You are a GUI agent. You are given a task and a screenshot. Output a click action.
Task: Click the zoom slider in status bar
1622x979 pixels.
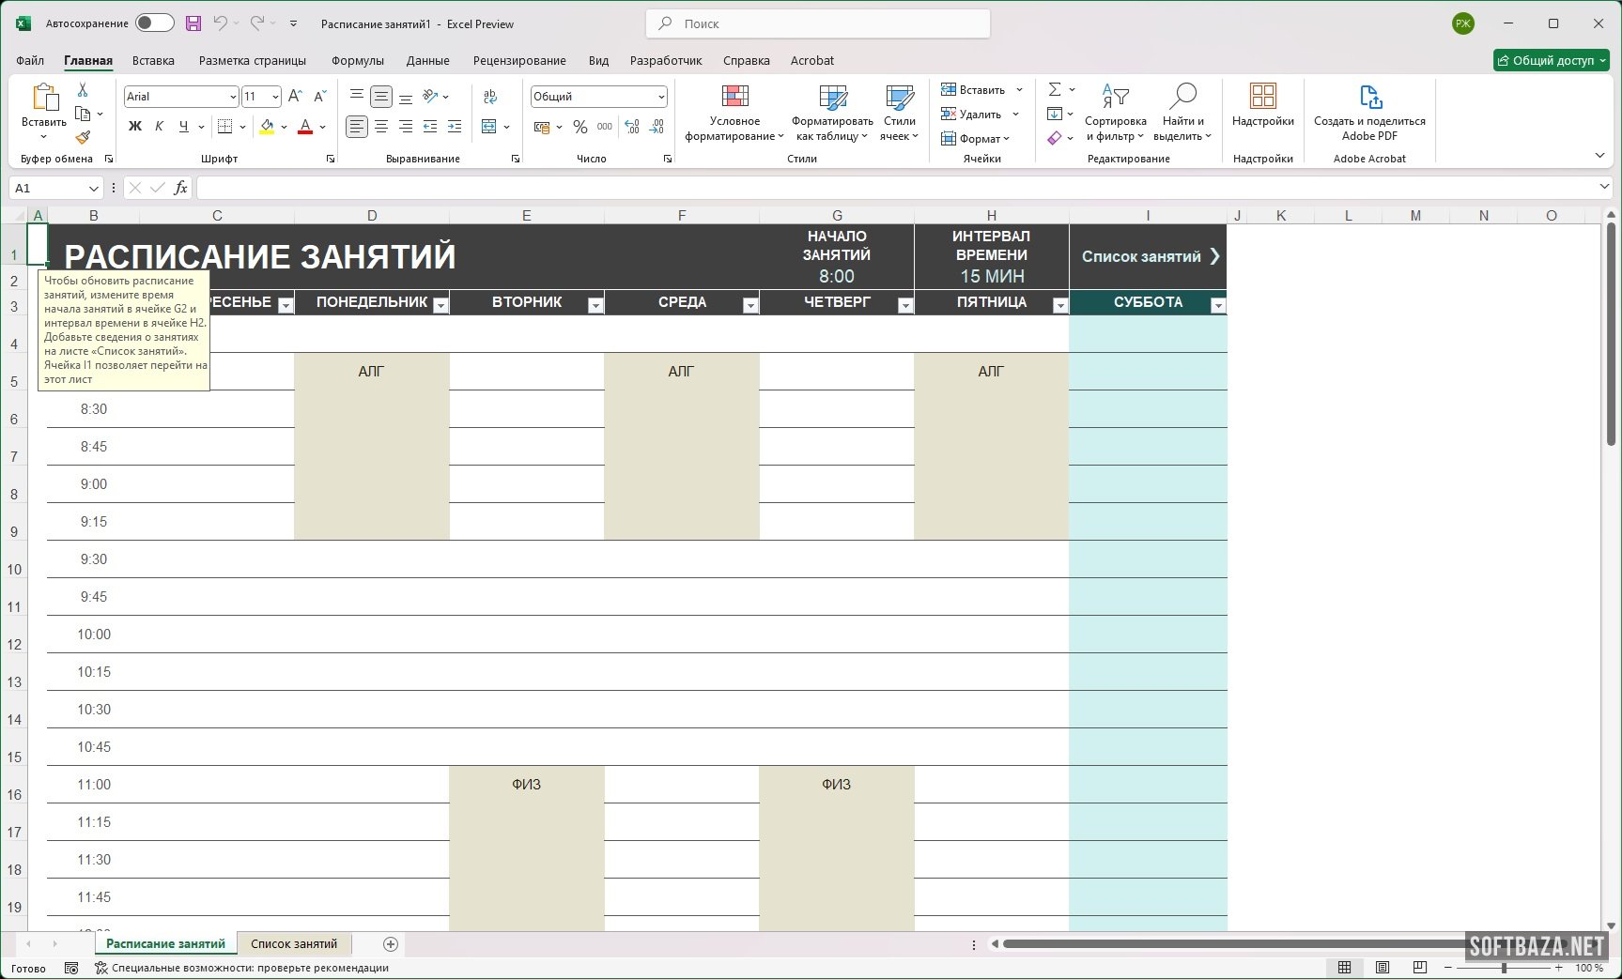(1504, 967)
